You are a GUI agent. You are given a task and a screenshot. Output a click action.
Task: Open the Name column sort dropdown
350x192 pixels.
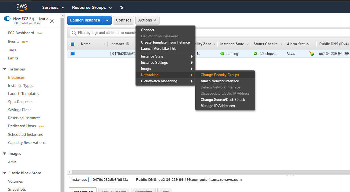pyautogui.click(x=104, y=44)
